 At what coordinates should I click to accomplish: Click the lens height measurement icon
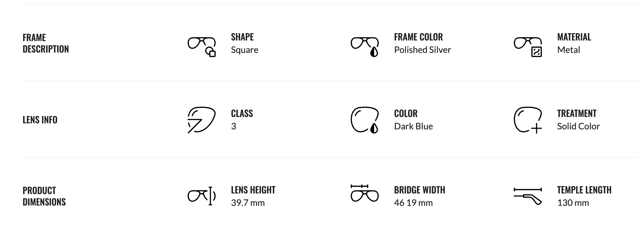point(202,196)
